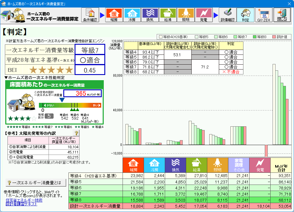Click the 家電調理その他 table column header
Viewport: 294px width, 212px height.
pyautogui.click(x=238, y=165)
